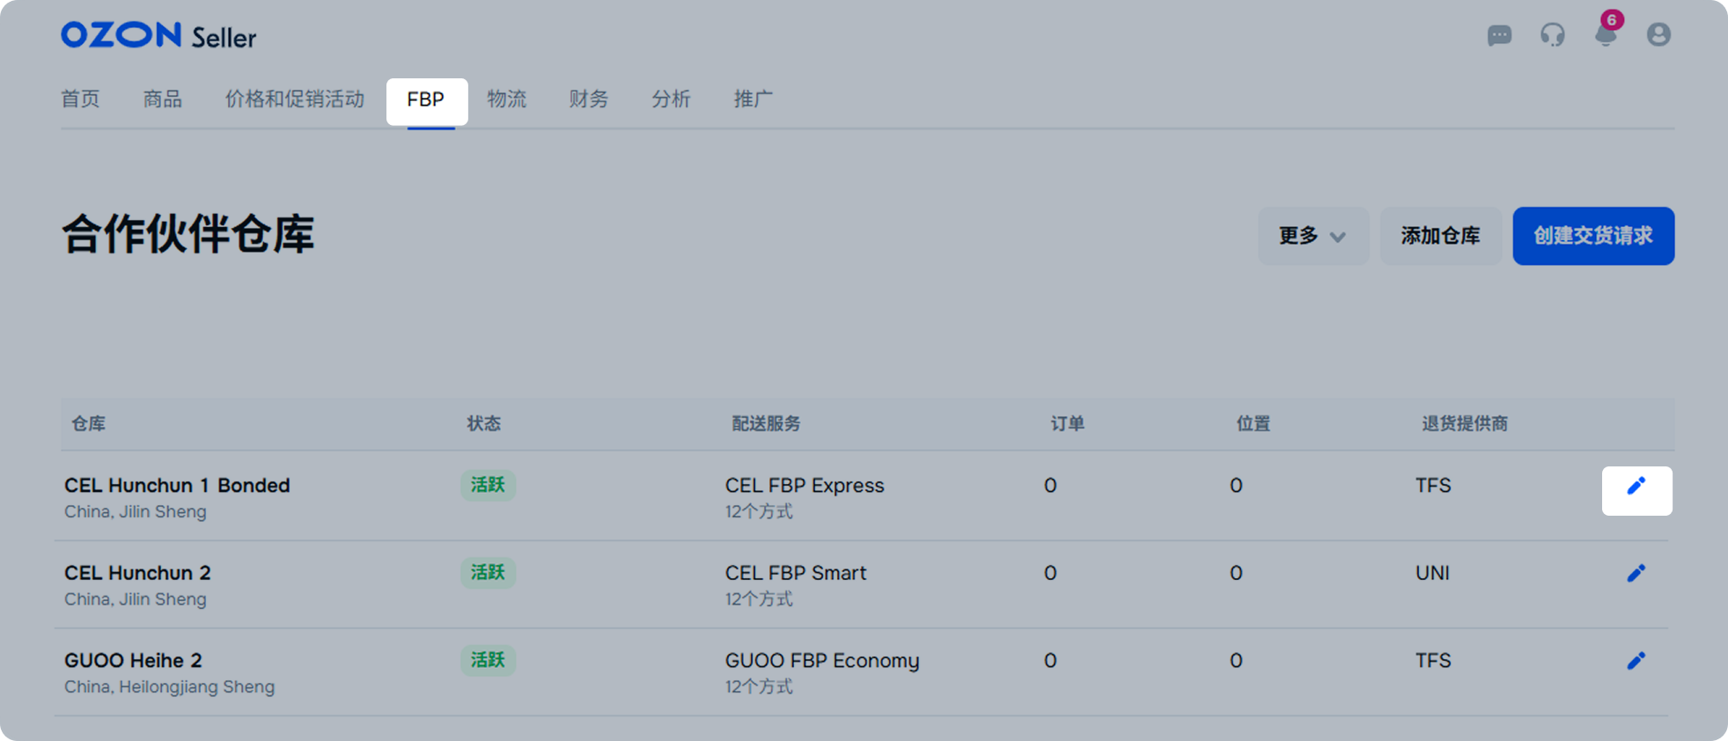Go to 价格和促销活动 tab
The height and width of the screenshot is (741, 1728).
pyautogui.click(x=295, y=99)
